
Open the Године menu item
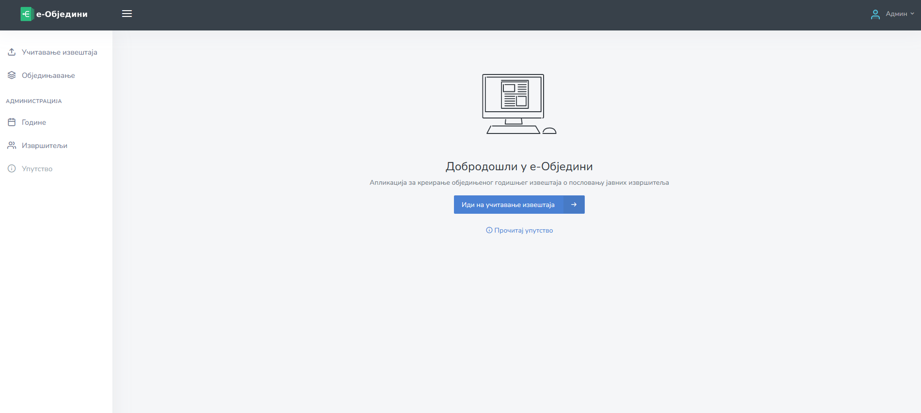(x=34, y=122)
